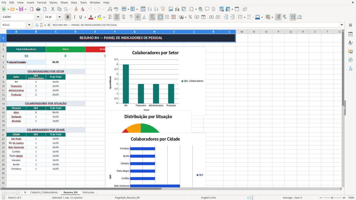Expand the formula bar
This screenshot has height=200, width=356.
tap(342, 25)
